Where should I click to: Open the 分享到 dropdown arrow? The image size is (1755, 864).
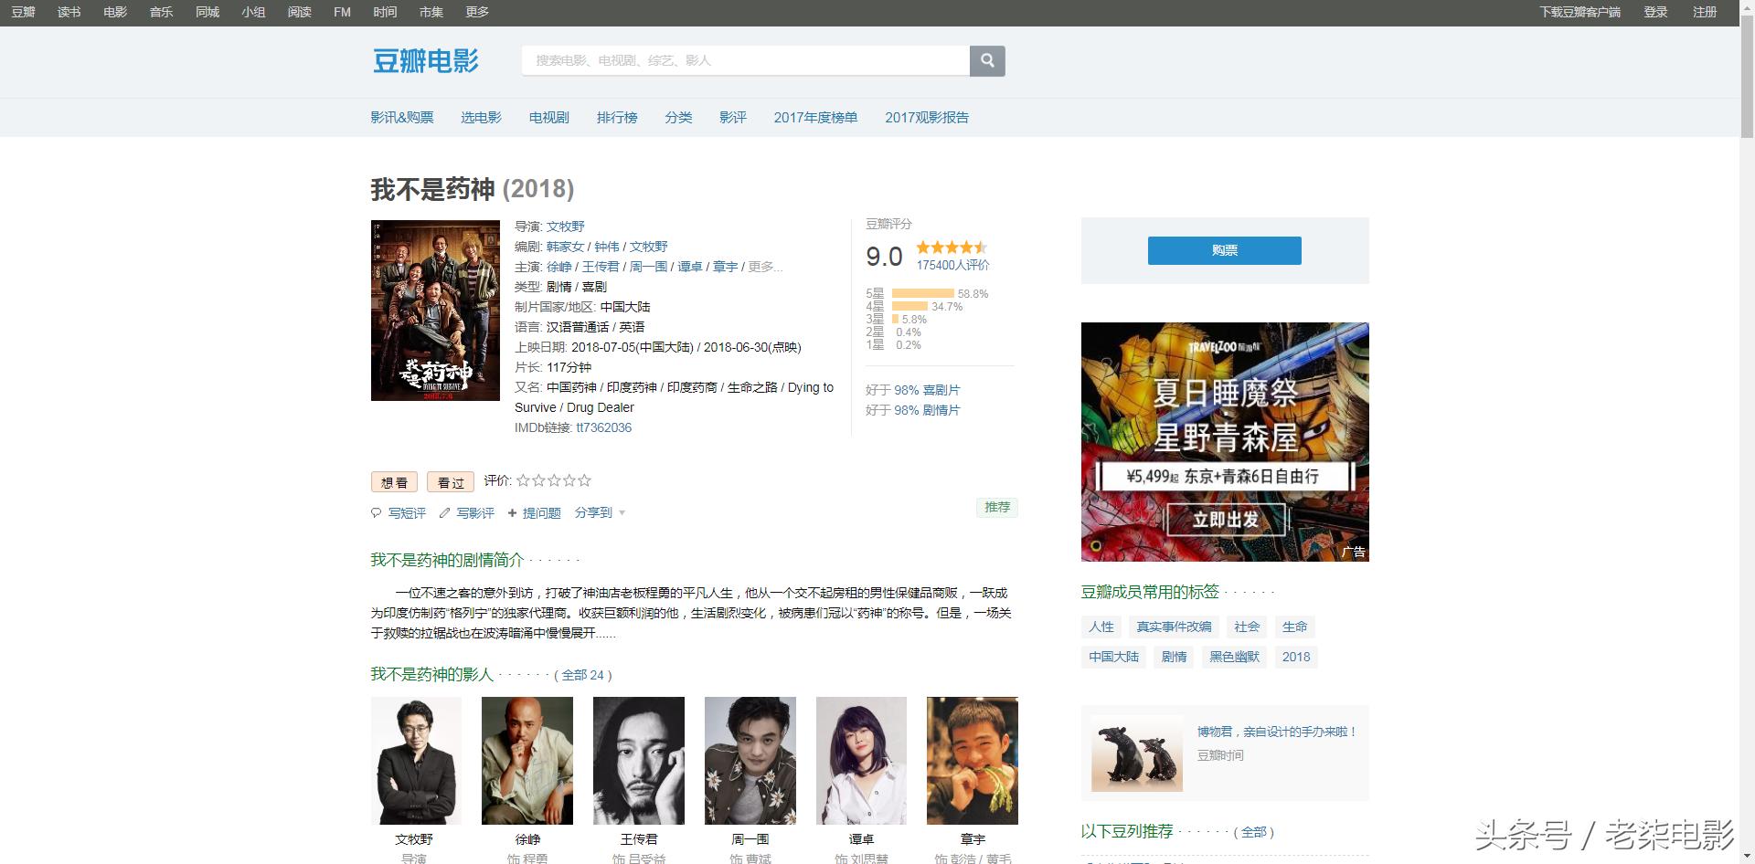(x=622, y=513)
